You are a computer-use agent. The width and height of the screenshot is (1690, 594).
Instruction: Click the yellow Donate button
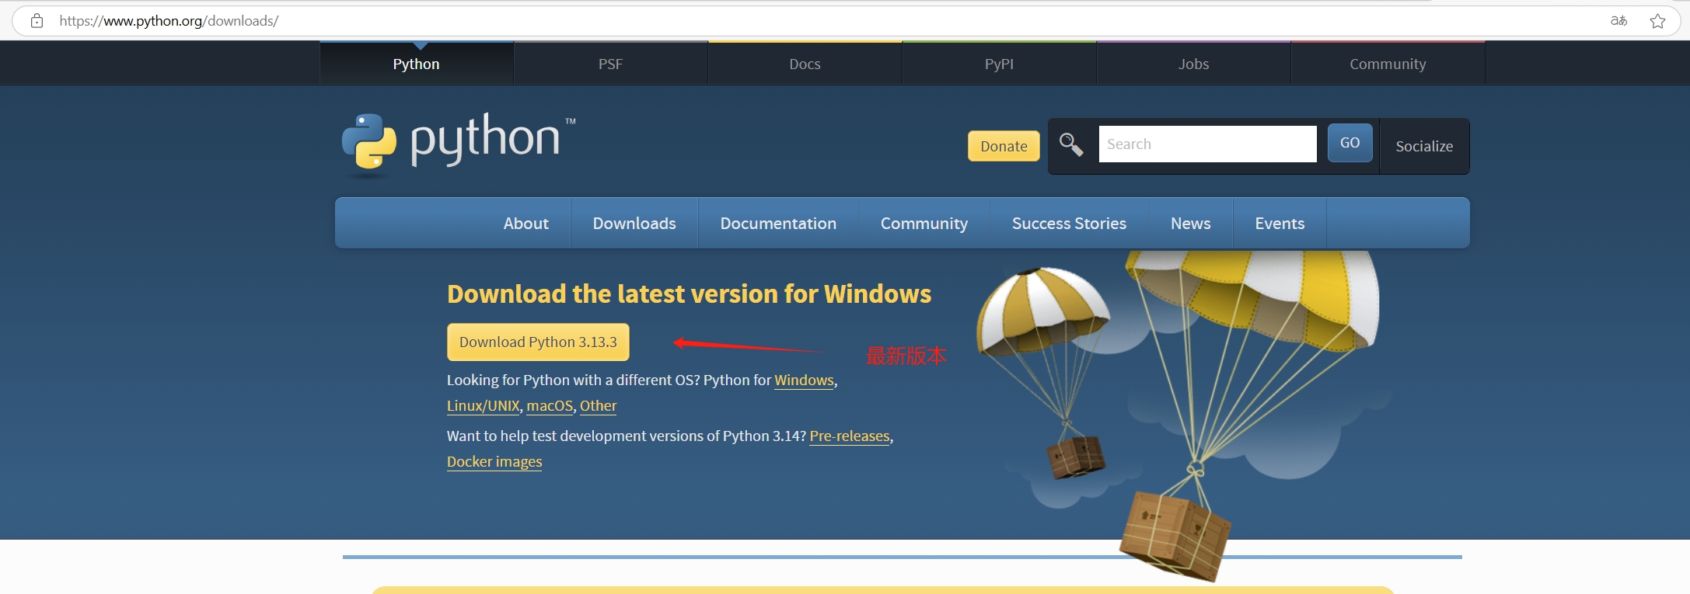click(1004, 146)
